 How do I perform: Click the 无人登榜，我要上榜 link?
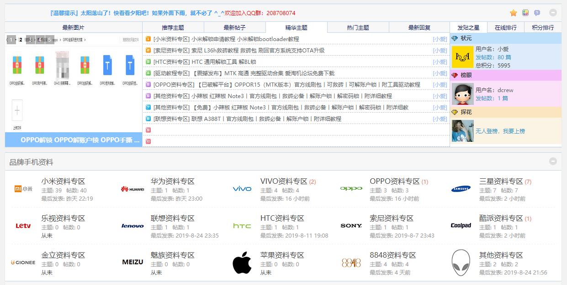(500, 131)
